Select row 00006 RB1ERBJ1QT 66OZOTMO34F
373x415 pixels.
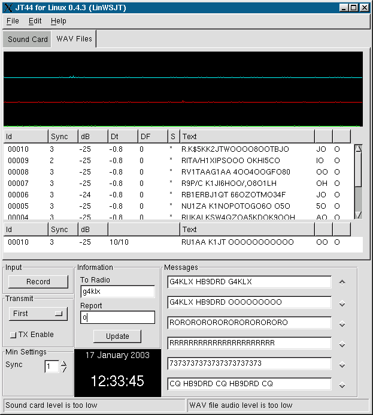[x=178, y=195]
